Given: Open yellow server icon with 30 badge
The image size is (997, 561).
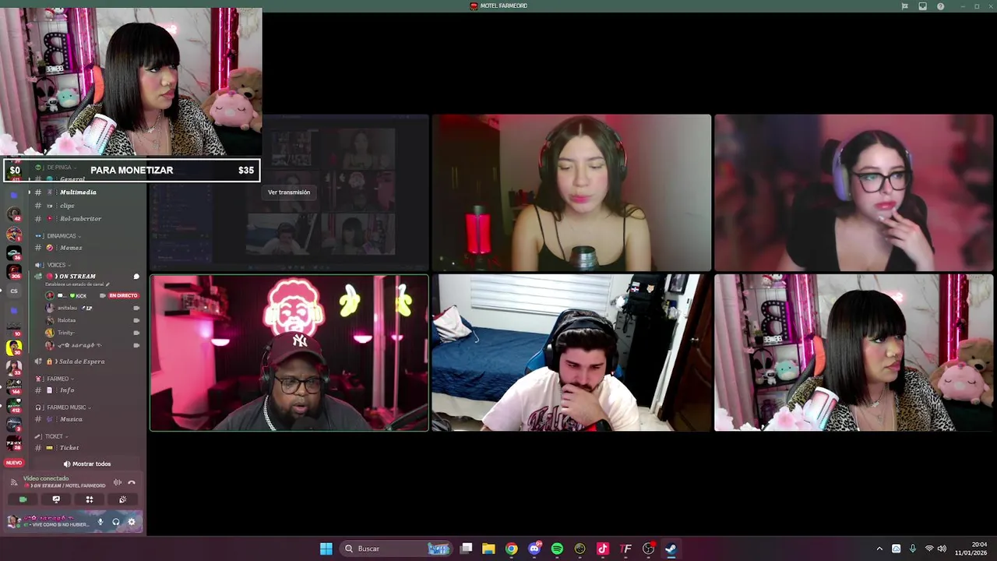Looking at the screenshot, I should [14, 348].
